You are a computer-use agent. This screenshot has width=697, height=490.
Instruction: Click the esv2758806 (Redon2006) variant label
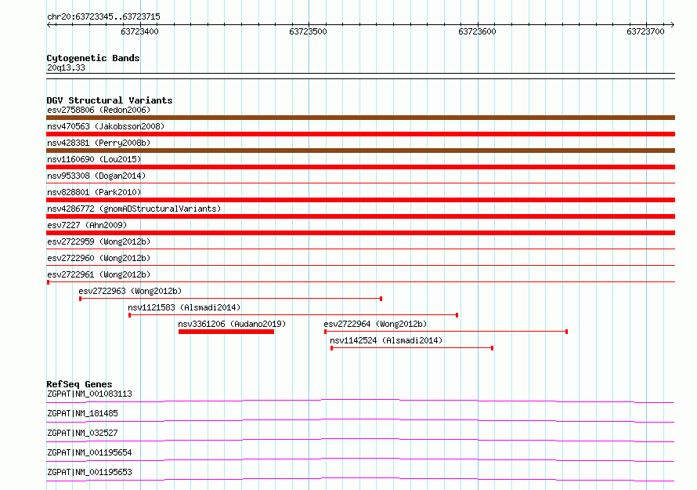99,110
